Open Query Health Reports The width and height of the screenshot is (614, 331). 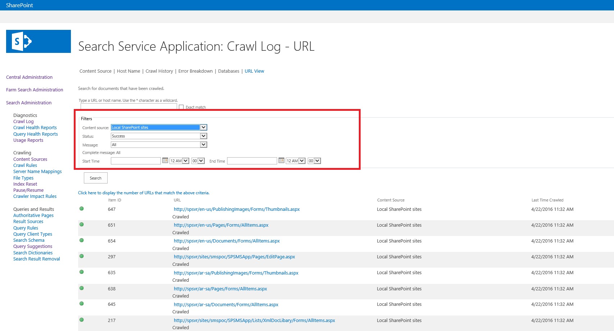coord(36,134)
